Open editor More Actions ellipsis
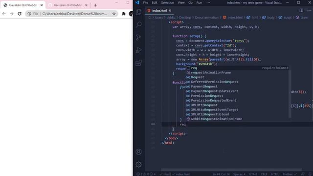 pos(309,10)
